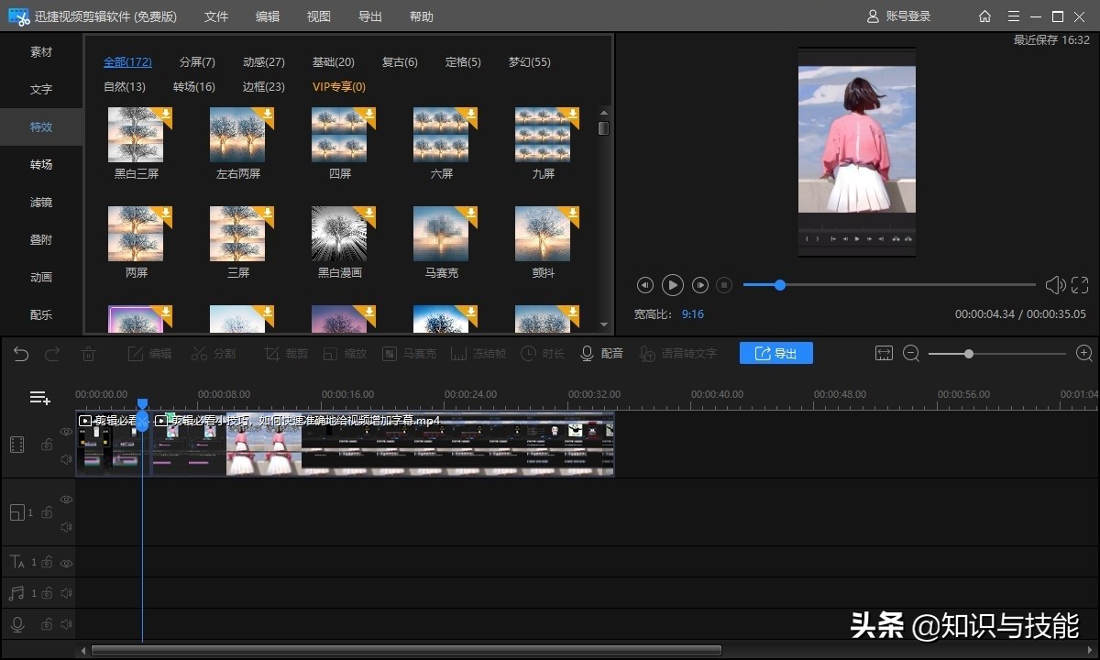1100x660 pixels.
Task: Mute the music track
Action: click(x=66, y=593)
